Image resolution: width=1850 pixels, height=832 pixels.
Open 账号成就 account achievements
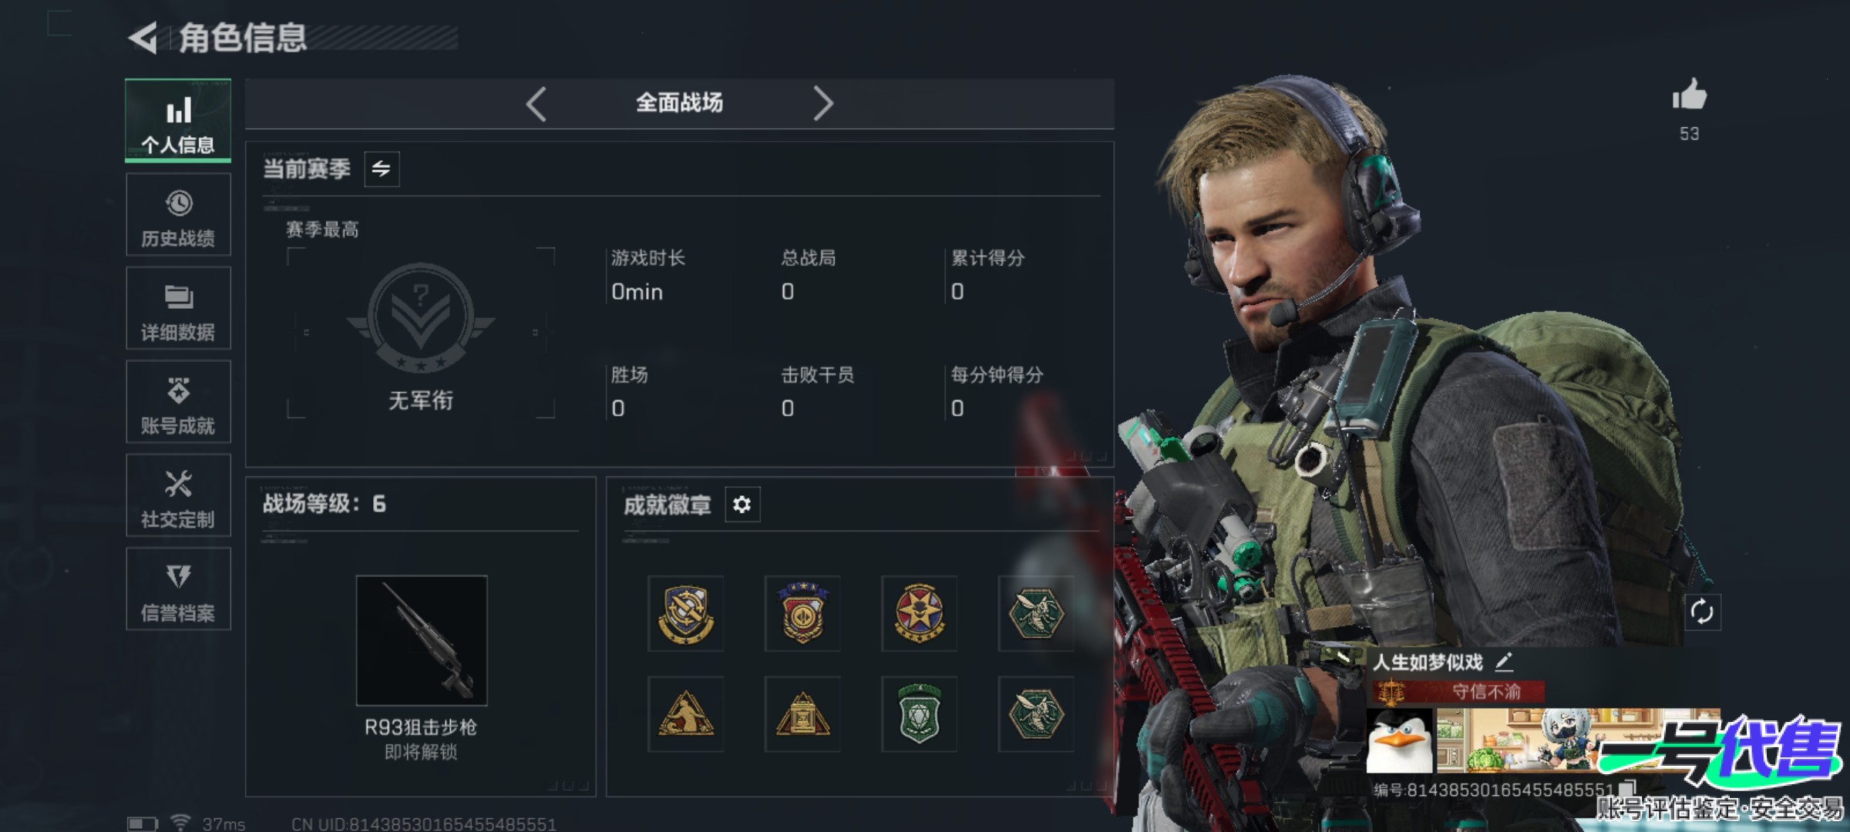click(178, 401)
